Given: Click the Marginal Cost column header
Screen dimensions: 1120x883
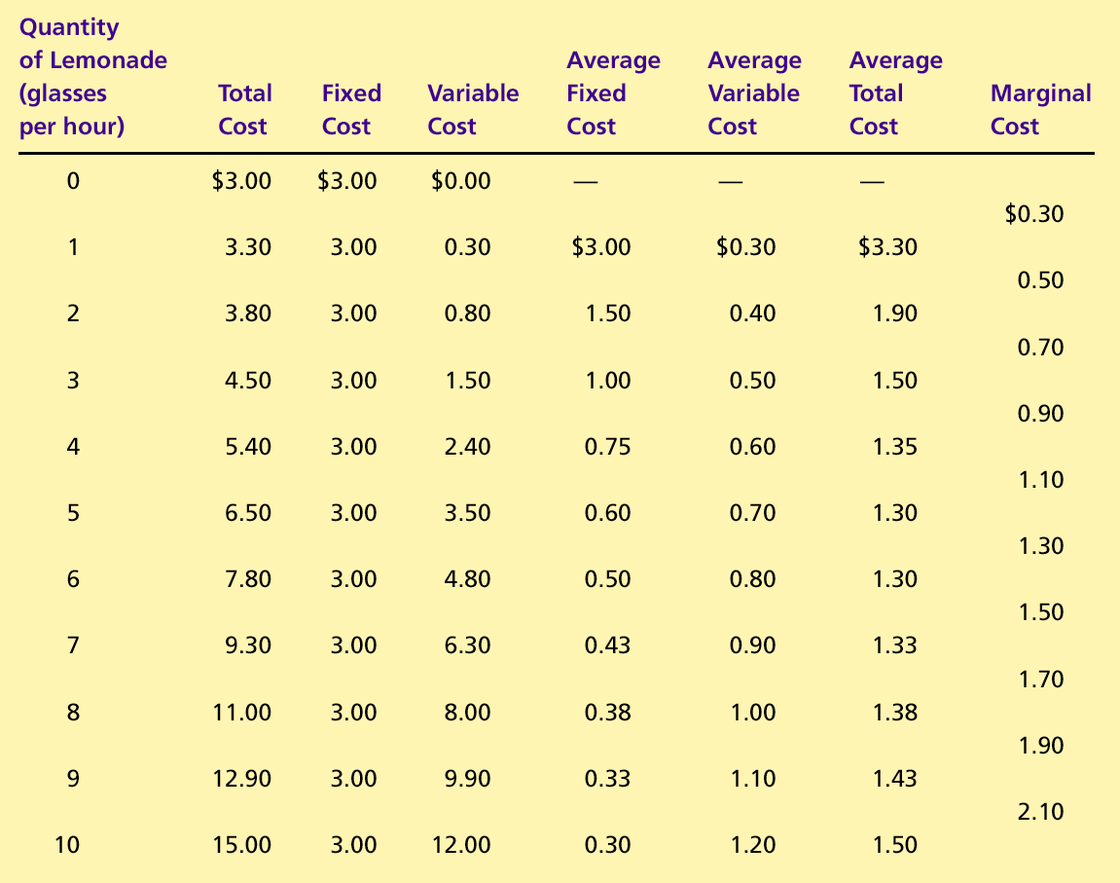Looking at the screenshot, I should pyautogui.click(x=1041, y=109).
